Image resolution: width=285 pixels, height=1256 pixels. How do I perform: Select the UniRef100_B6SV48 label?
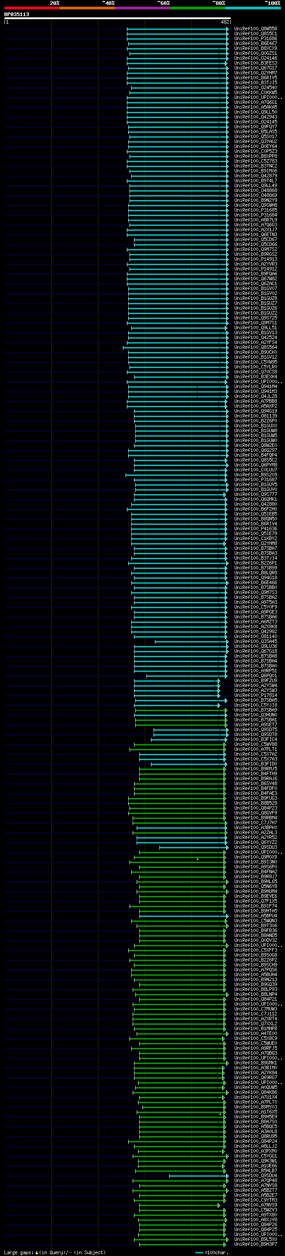click(x=255, y=784)
